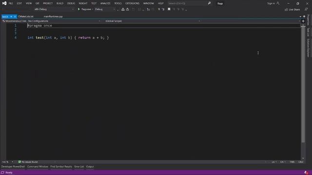This screenshot has height=175, width=312.
Task: Click the #pragma once line
Action: click(x=39, y=25)
